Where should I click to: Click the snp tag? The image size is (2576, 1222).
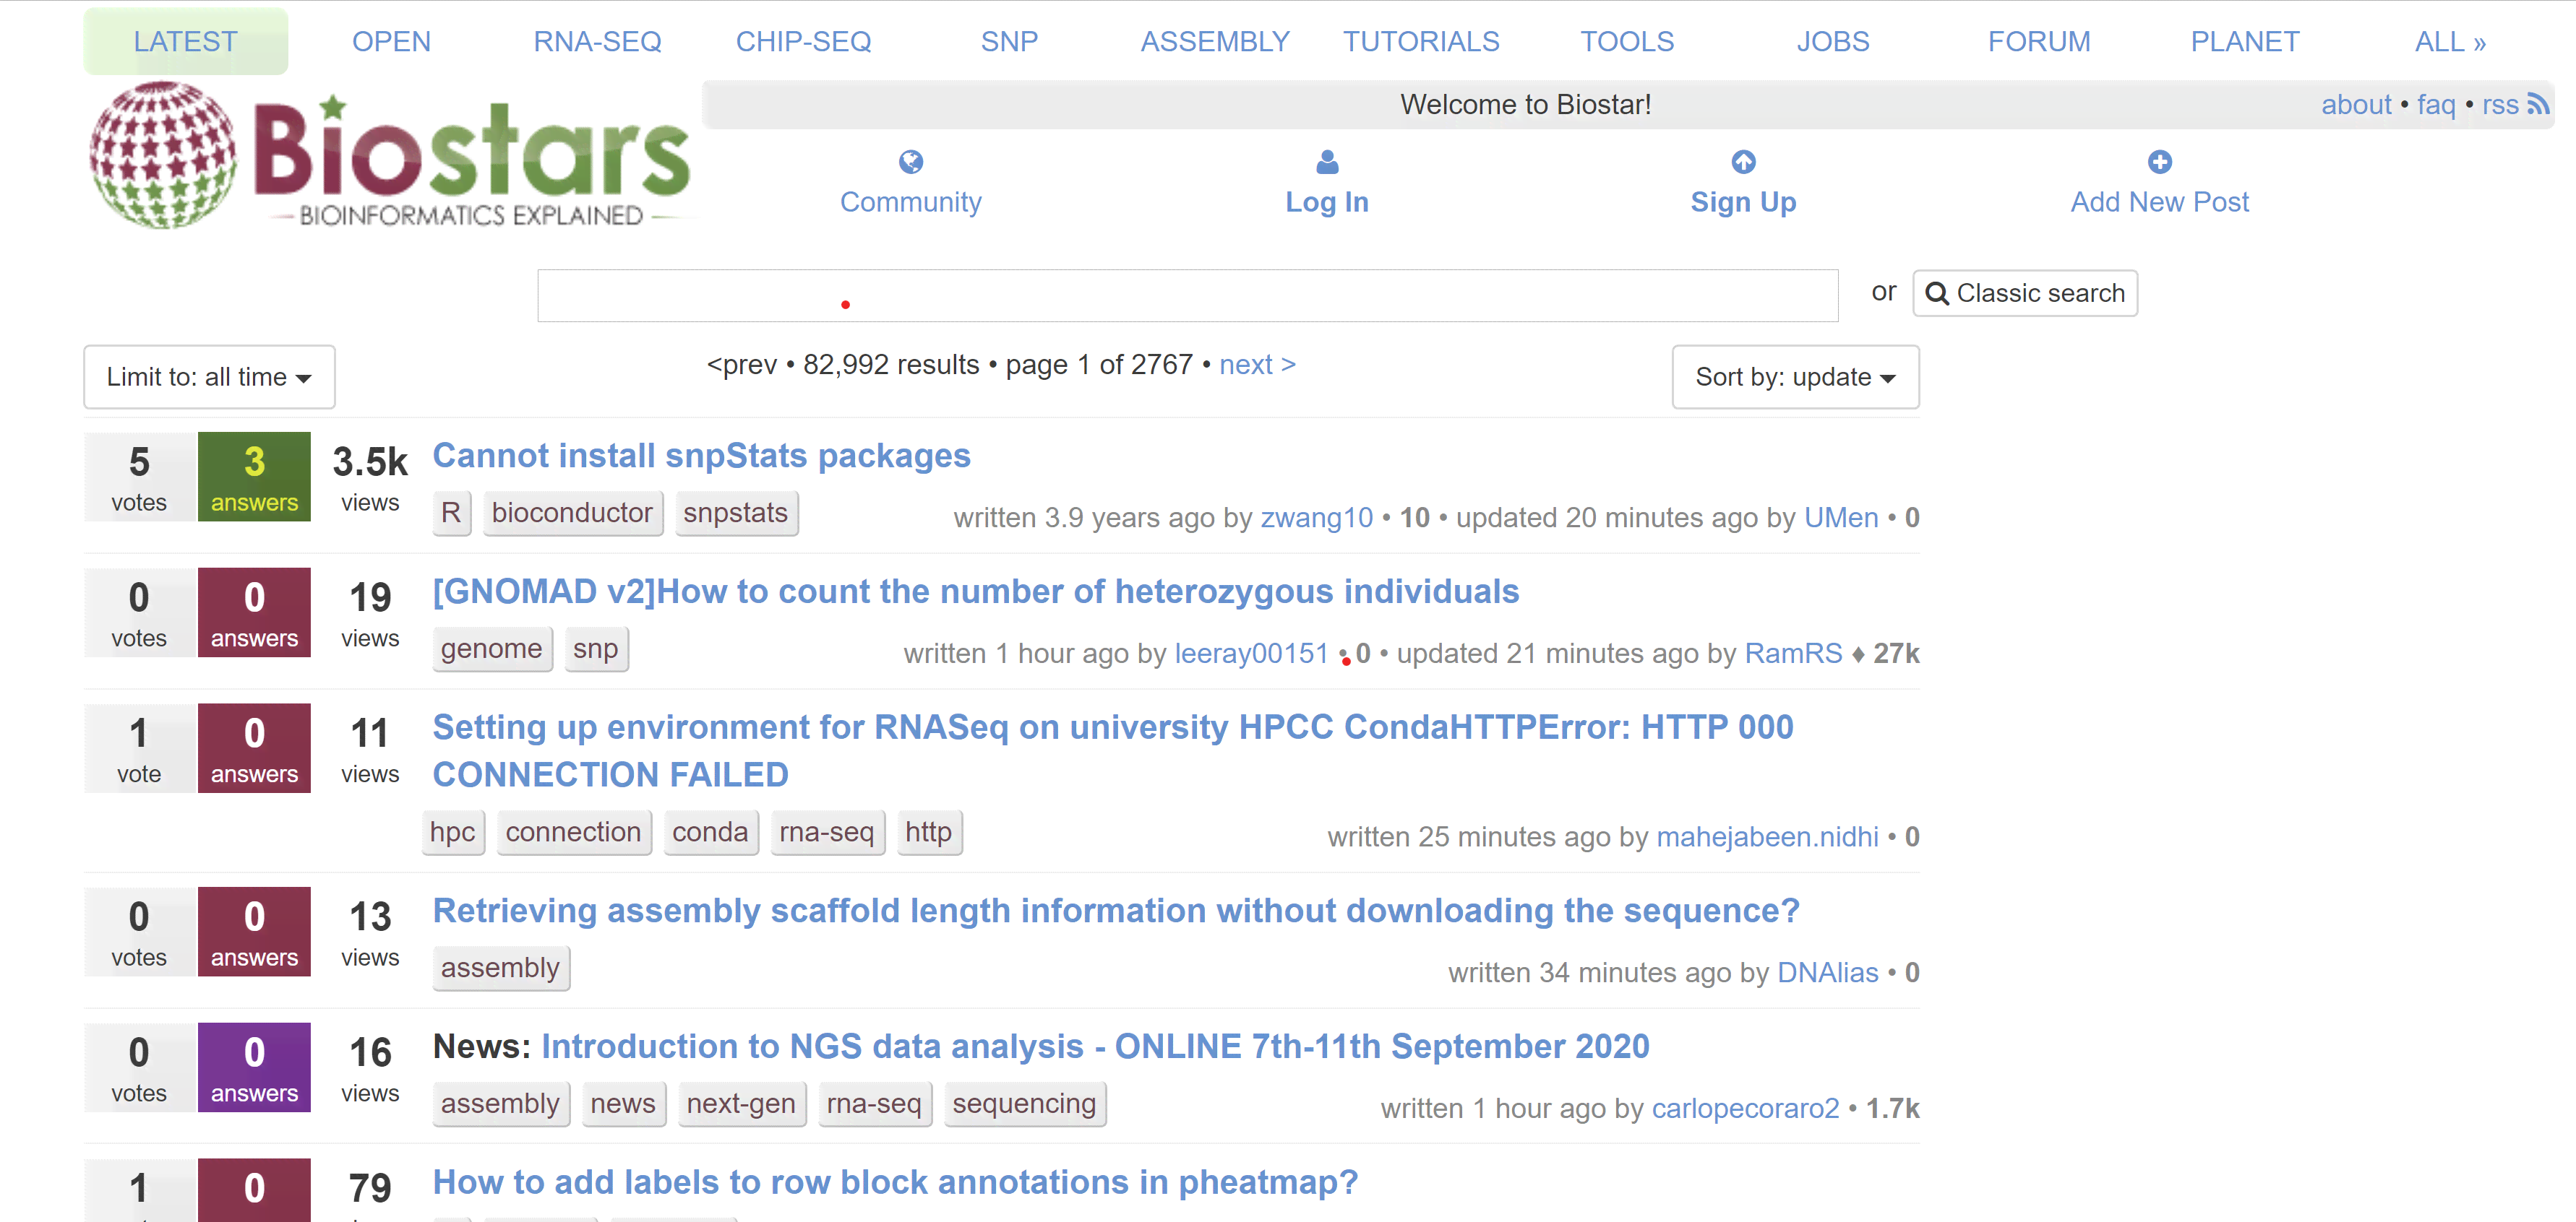tap(596, 649)
